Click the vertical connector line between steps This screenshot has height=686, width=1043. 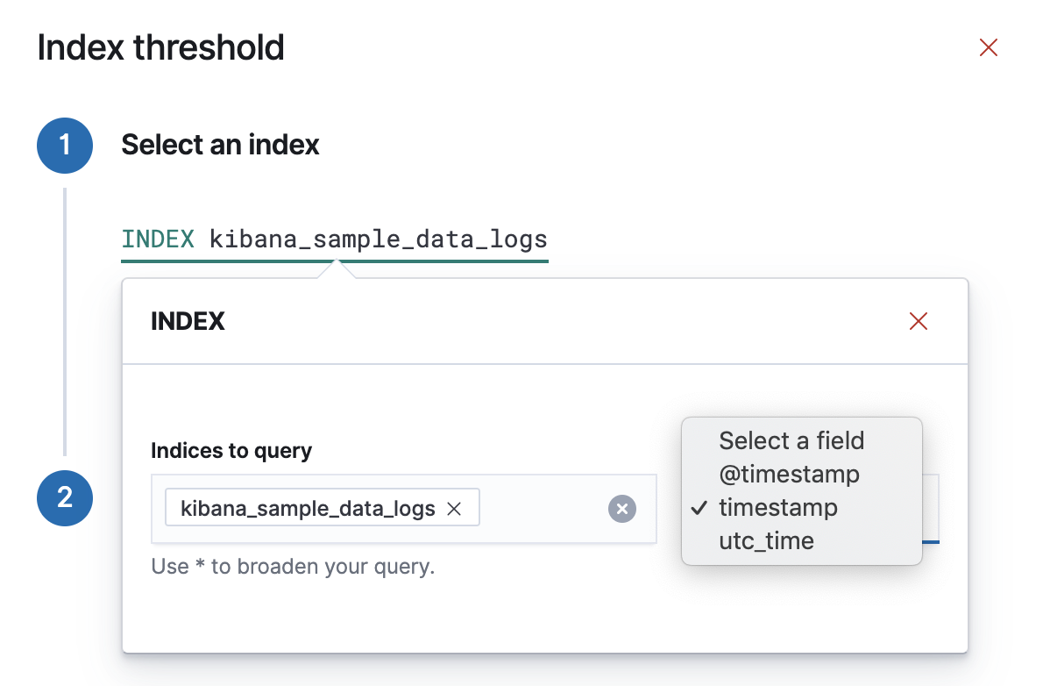[x=65, y=320]
